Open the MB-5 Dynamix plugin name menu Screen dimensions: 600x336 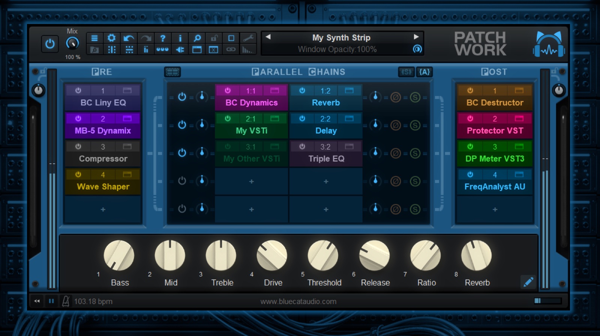point(103,131)
